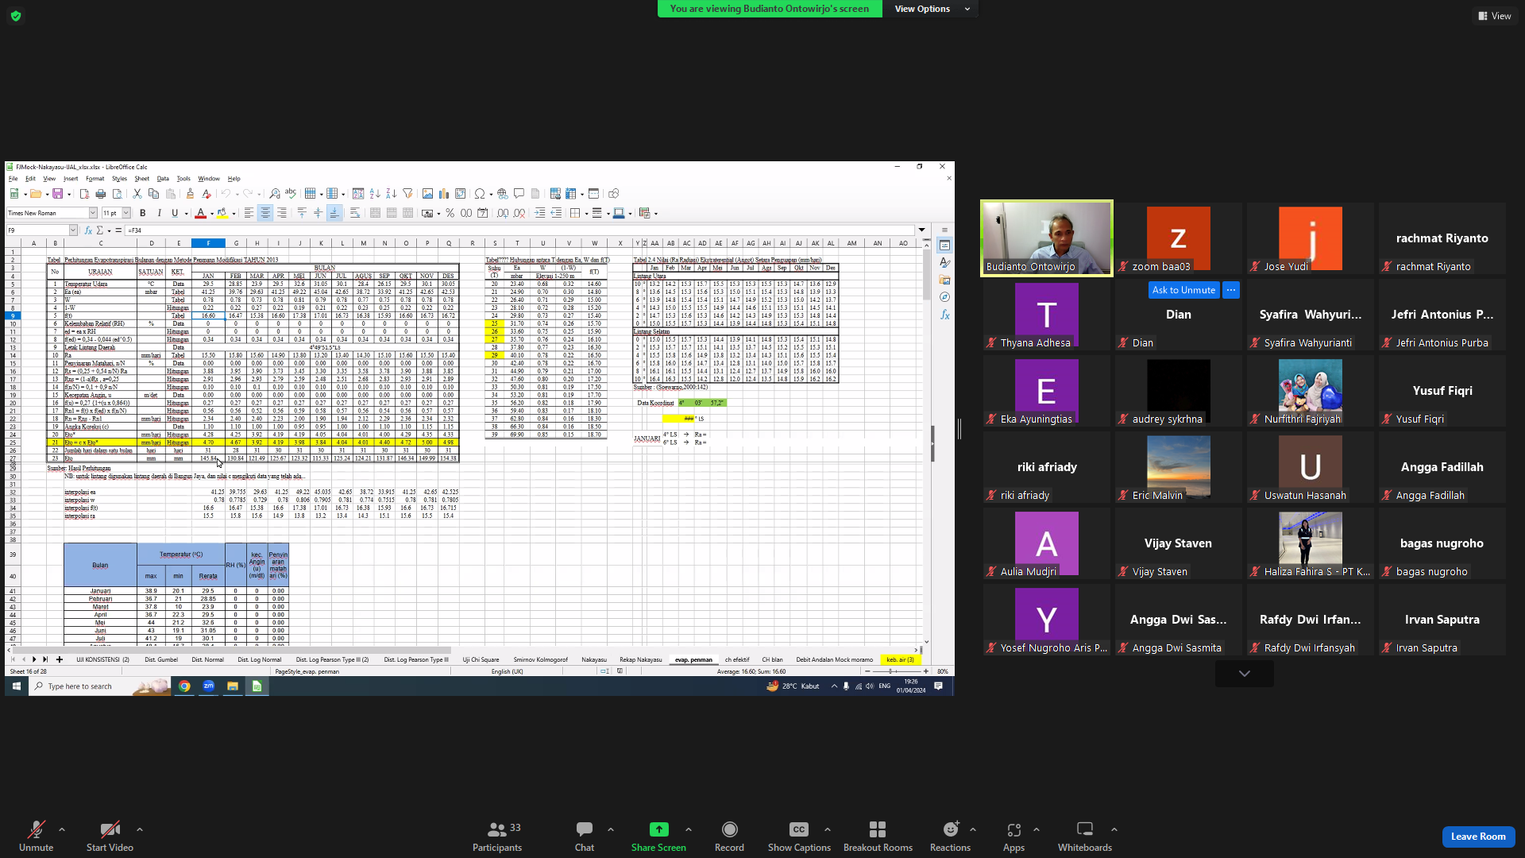Image resolution: width=1525 pixels, height=858 pixels.
Task: Click the Function Wizard fx icon
Action: pos(89,230)
